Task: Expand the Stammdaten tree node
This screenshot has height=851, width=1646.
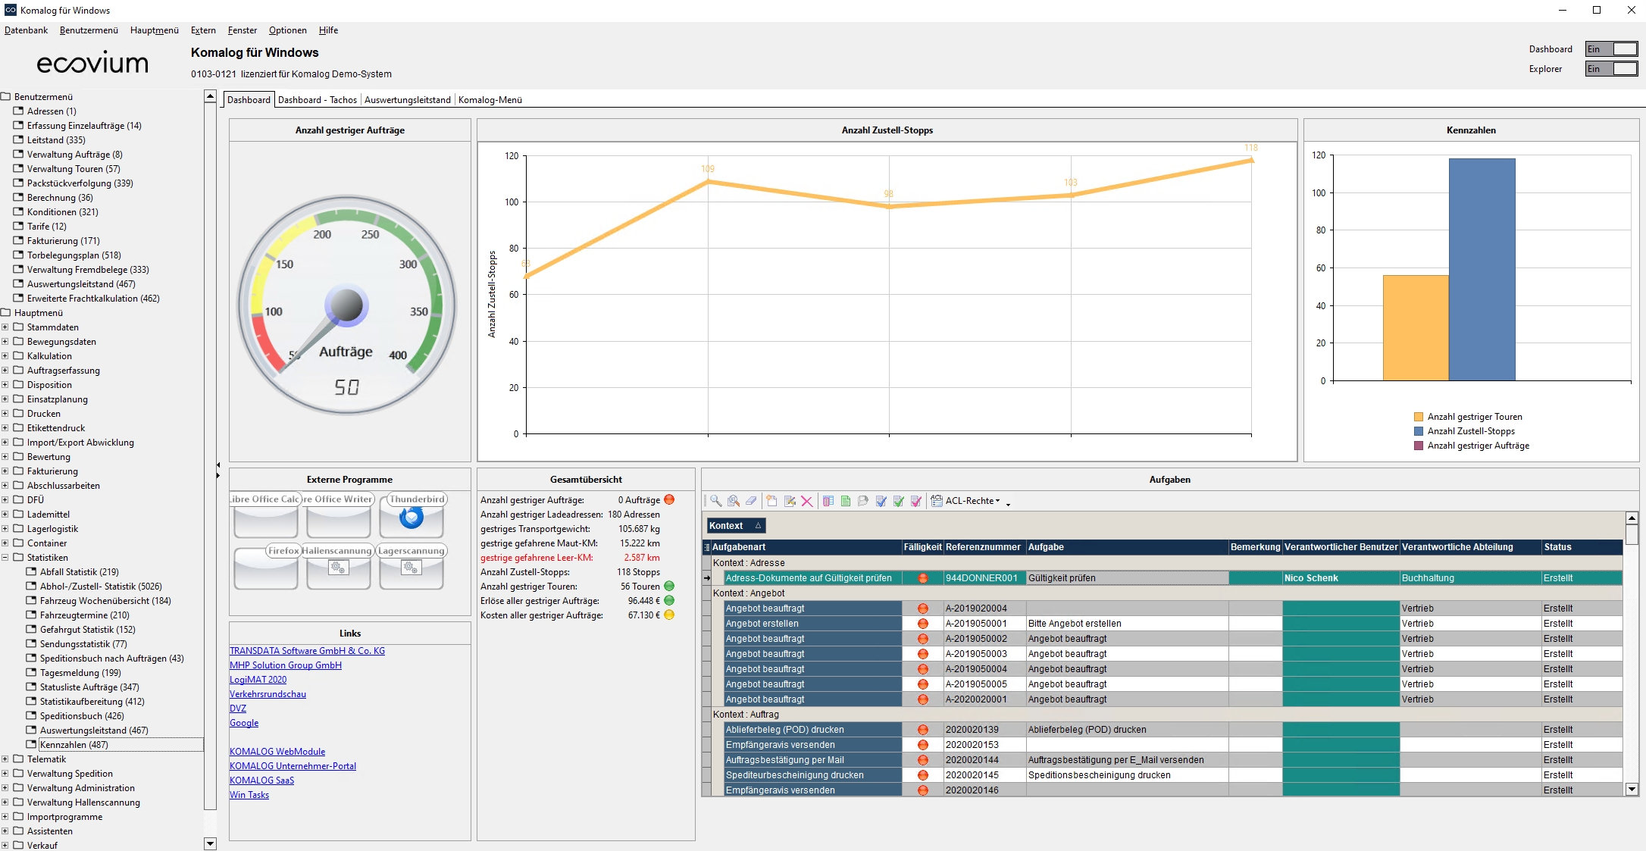Action: 5,327
